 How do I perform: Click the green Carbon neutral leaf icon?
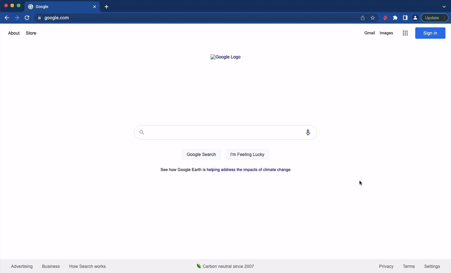coord(199,266)
